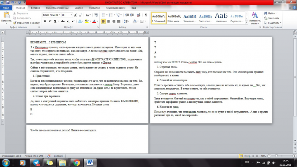Toggle bold (Ж) formatting
The height and width of the screenshot is (167, 297).
pyautogui.click(x=45, y=21)
